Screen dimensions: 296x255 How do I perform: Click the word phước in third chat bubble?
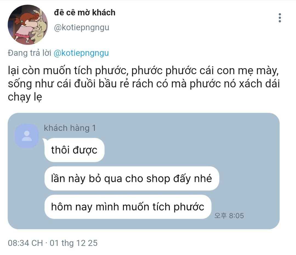coord(189,207)
